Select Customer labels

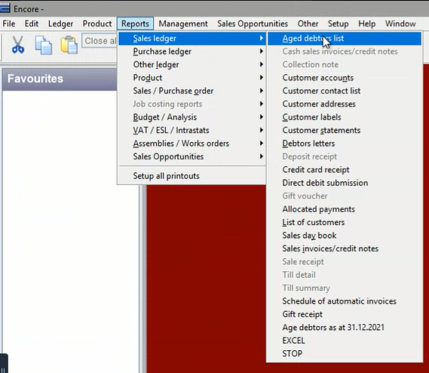345,117
